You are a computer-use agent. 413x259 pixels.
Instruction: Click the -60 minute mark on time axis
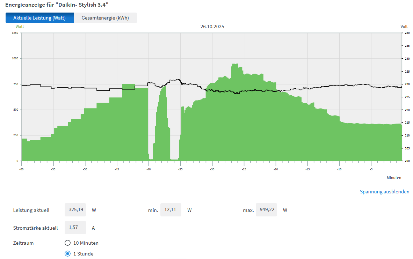tap(22, 169)
